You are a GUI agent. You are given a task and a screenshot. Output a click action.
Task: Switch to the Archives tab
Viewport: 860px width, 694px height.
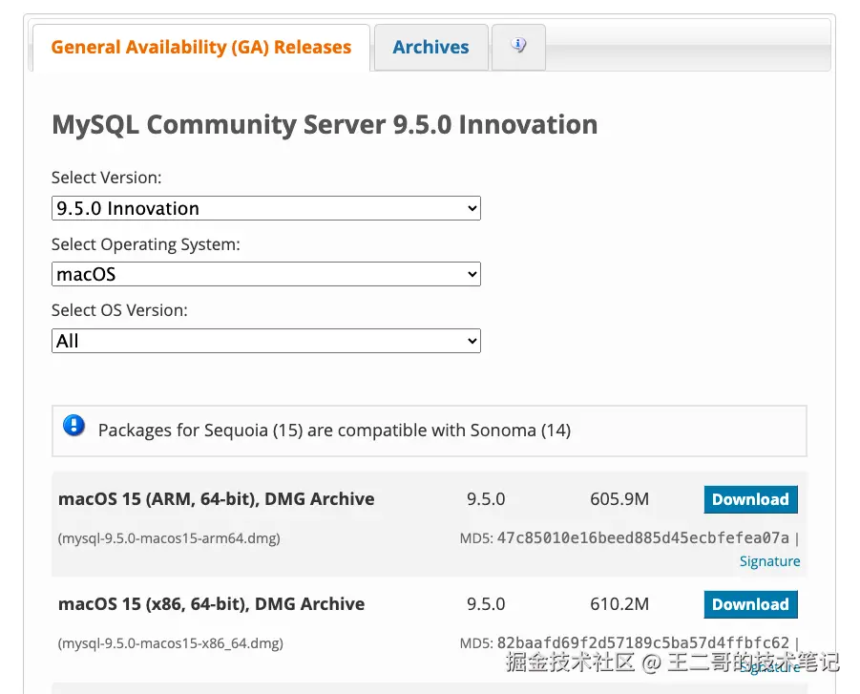(x=430, y=47)
